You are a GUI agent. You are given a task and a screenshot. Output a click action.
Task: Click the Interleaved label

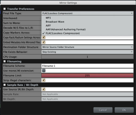coord(10,18)
